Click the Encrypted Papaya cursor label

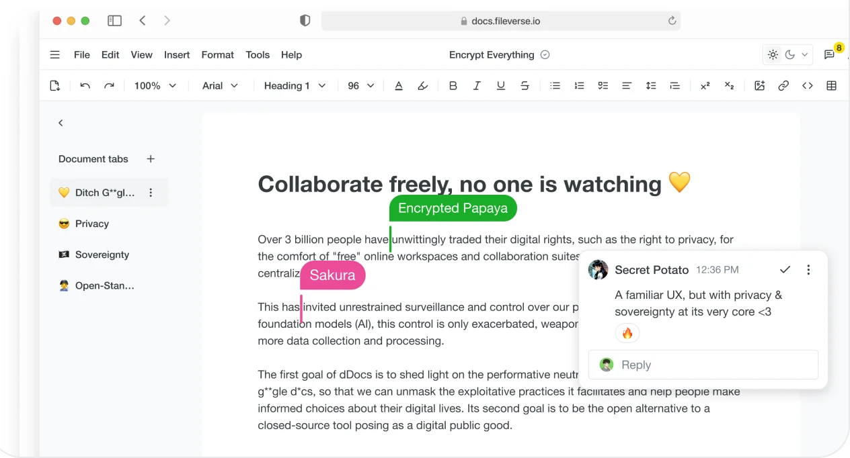point(453,208)
